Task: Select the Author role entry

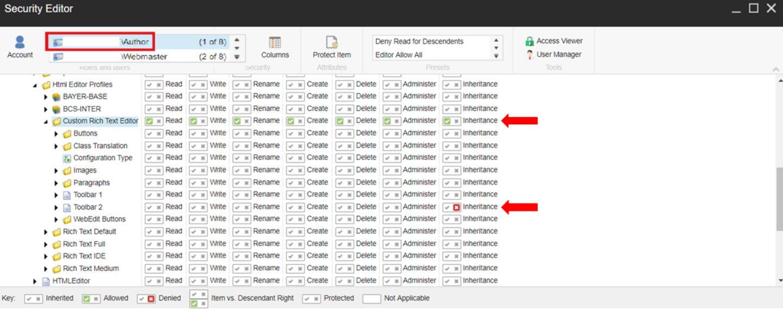Action: click(136, 42)
